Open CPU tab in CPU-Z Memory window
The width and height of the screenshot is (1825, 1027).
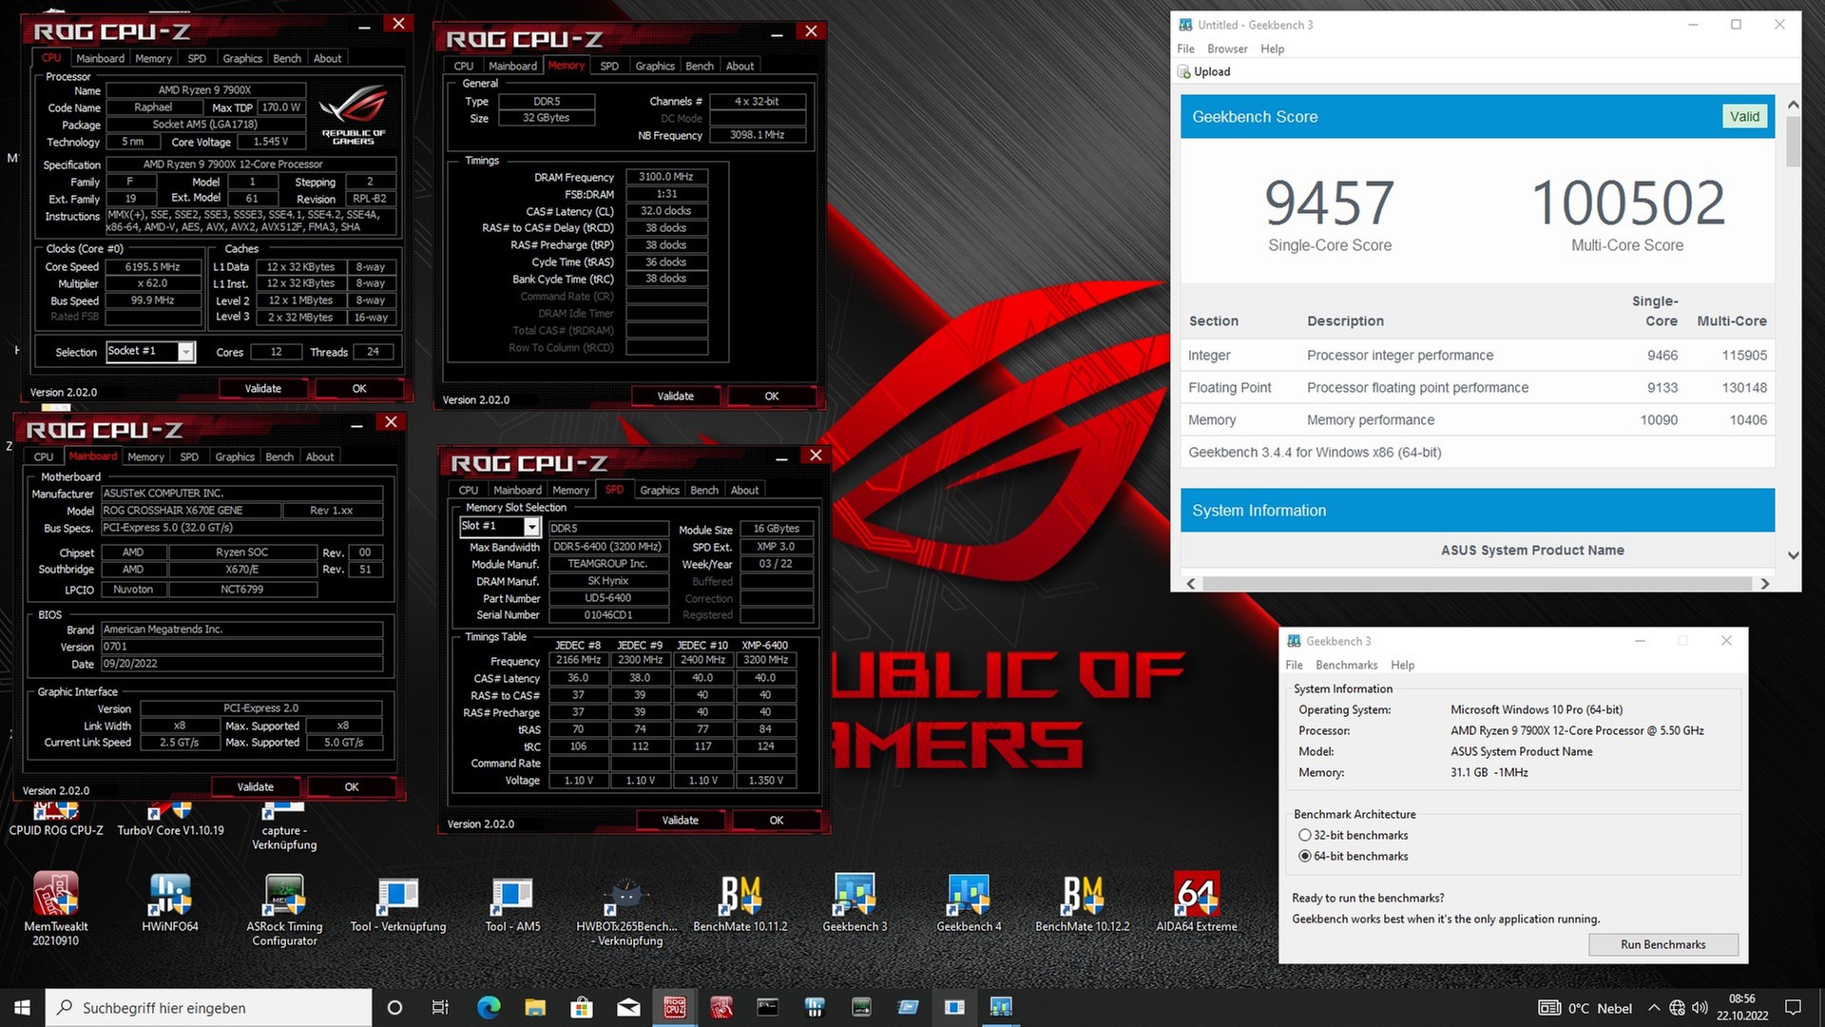(464, 66)
